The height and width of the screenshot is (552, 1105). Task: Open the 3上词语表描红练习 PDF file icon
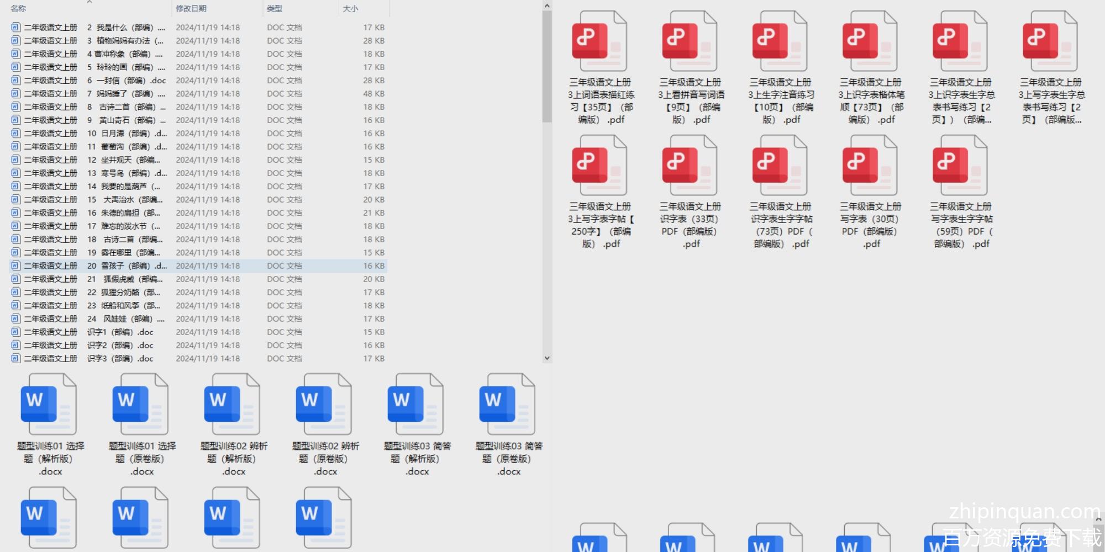click(599, 42)
